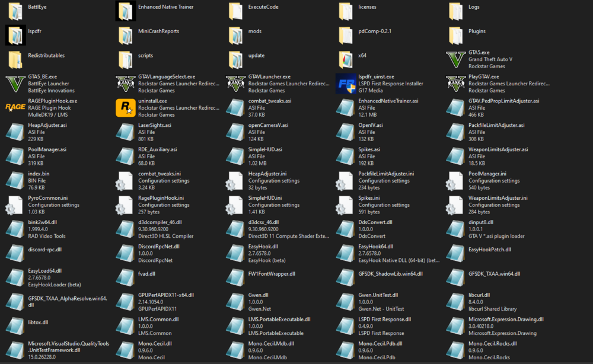Click the combat_tweaks.asi file name
The image size is (593, 364).
click(270, 101)
